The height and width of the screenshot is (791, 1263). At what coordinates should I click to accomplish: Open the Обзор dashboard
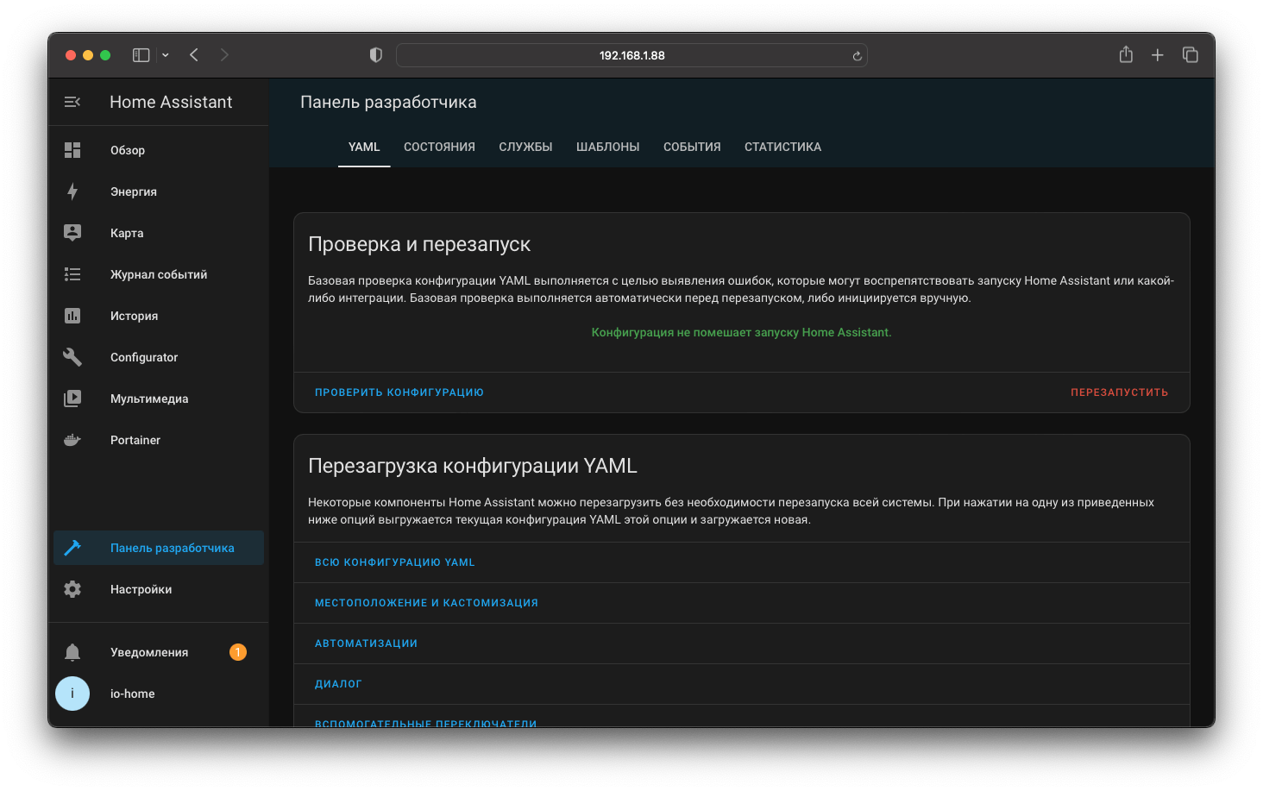click(x=127, y=150)
